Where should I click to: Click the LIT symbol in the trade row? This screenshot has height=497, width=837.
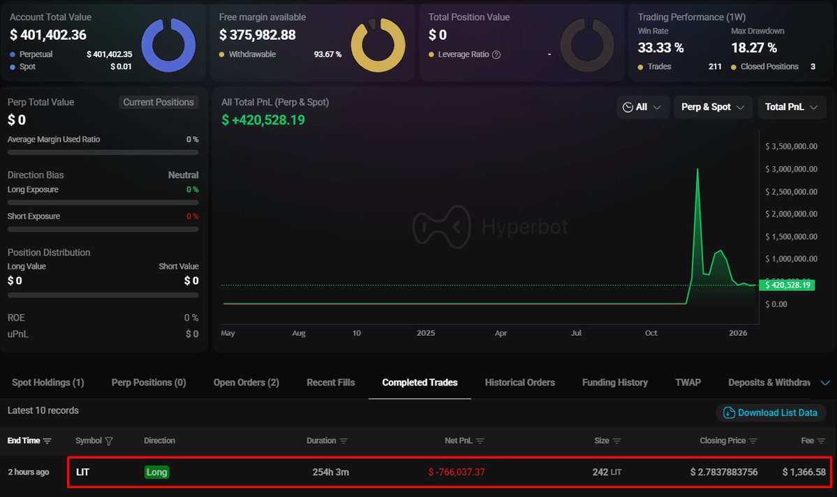[83, 472]
